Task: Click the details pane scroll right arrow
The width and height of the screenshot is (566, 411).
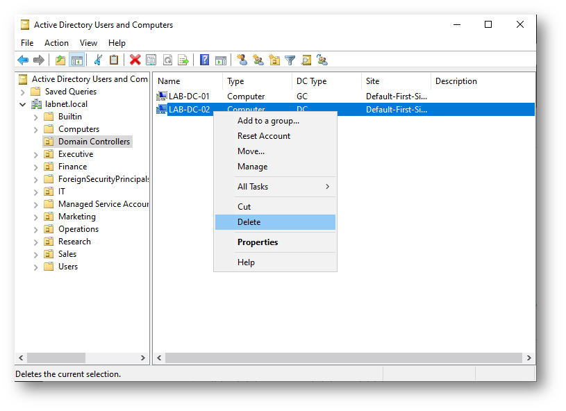Action: 528,358
